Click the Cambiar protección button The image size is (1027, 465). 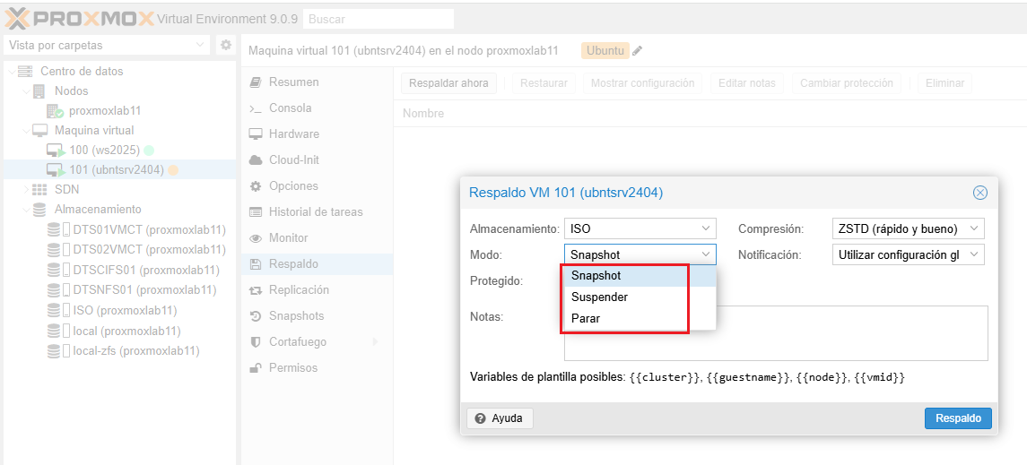point(847,83)
